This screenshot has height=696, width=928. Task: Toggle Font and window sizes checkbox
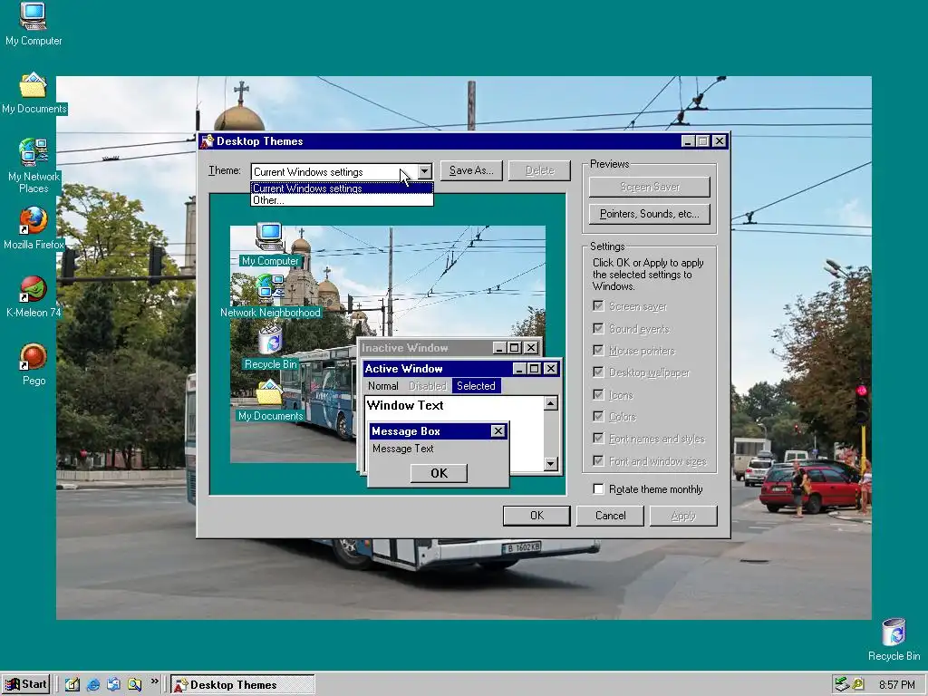[598, 461]
